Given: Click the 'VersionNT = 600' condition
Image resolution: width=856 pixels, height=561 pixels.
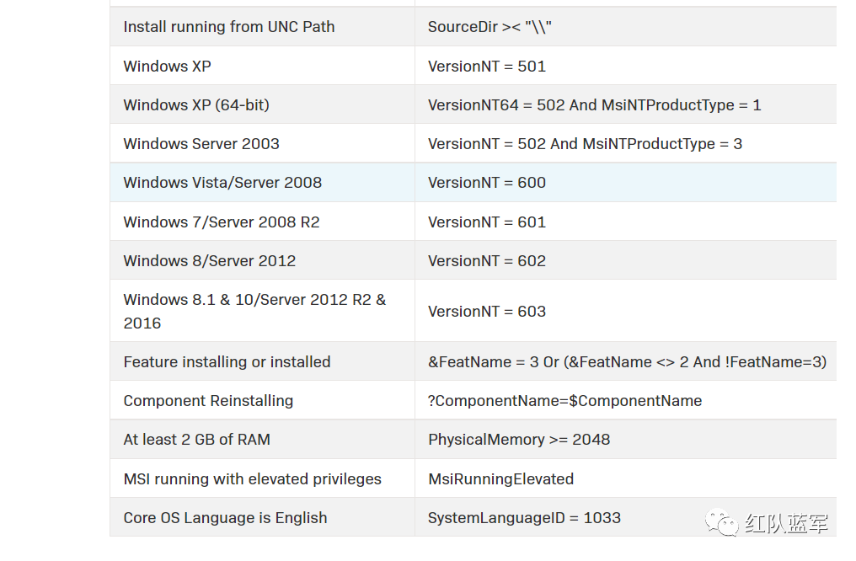Looking at the screenshot, I should 487,183.
